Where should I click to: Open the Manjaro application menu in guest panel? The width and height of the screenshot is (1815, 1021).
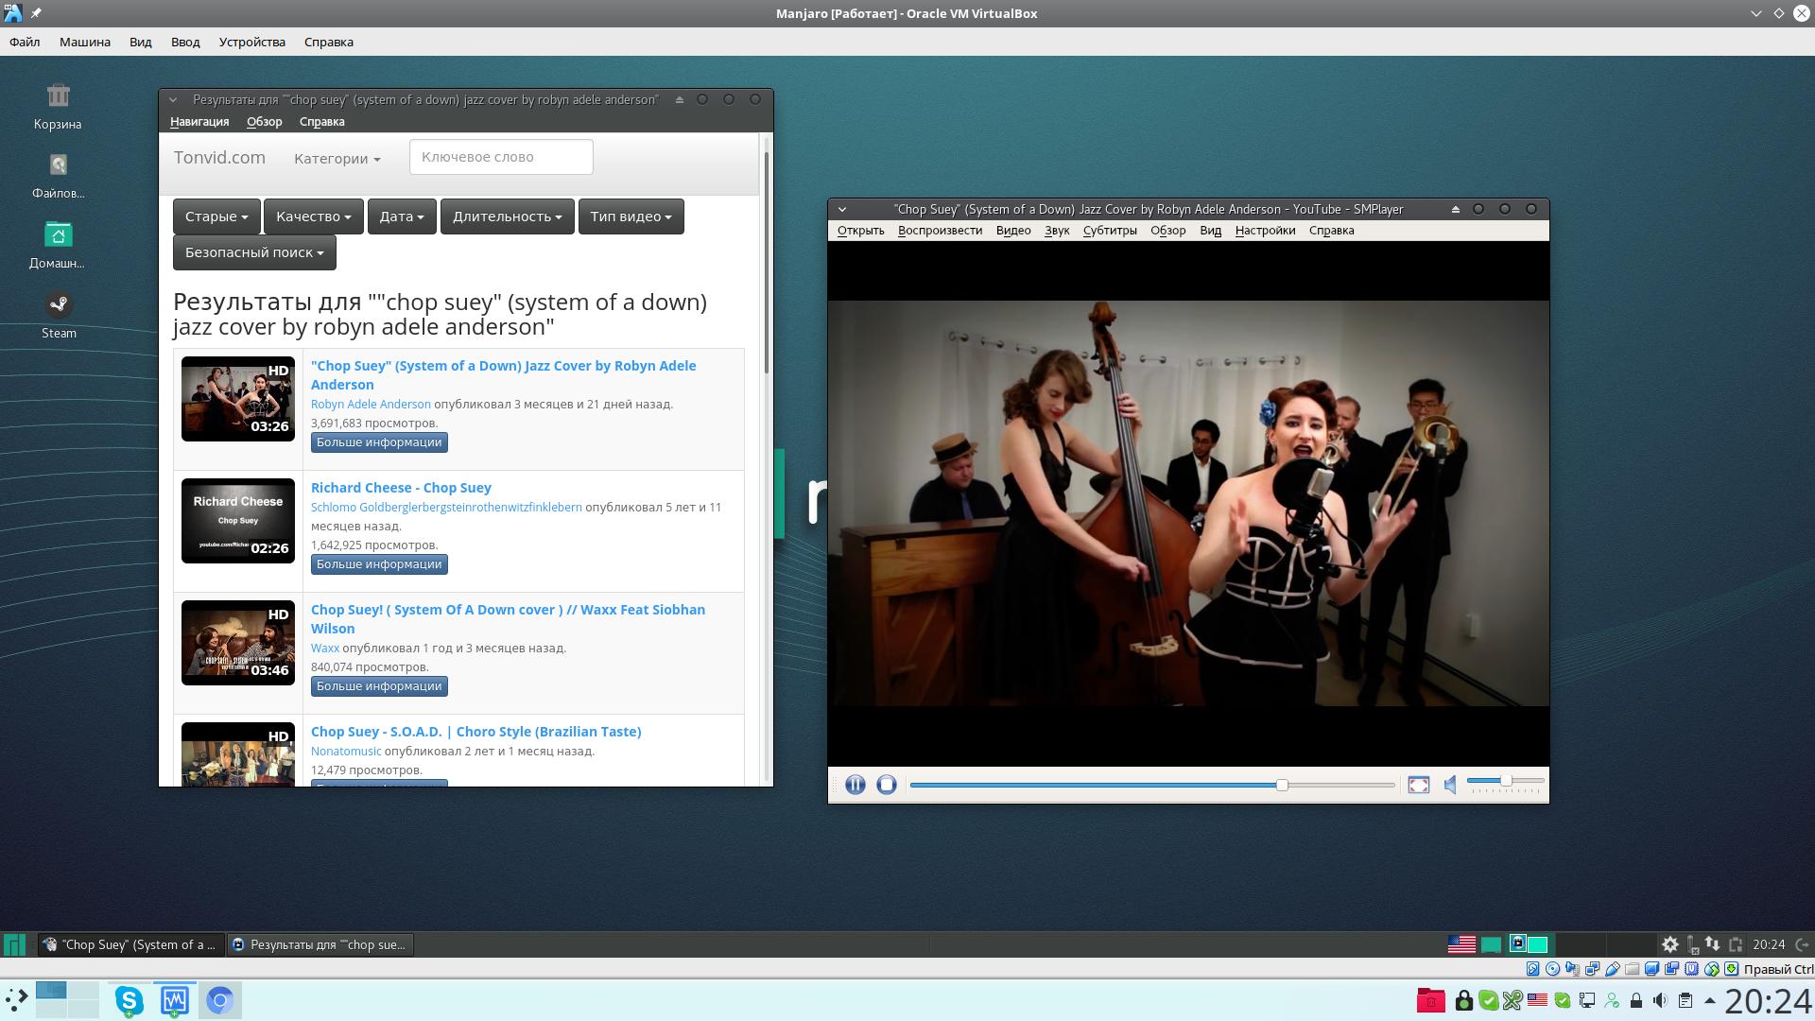click(14, 944)
